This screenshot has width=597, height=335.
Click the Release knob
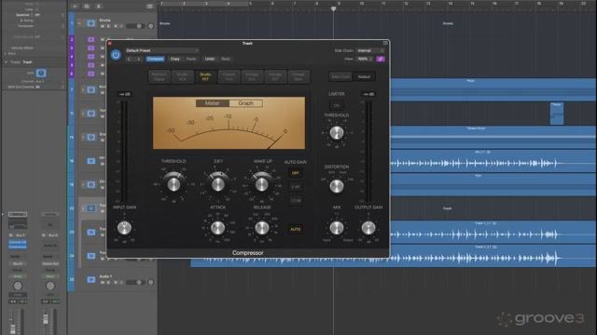pos(262,228)
